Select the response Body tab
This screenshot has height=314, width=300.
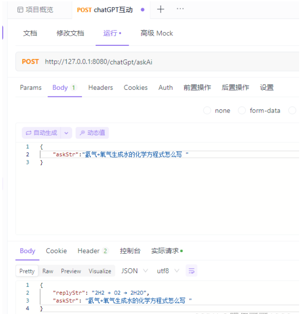28,251
